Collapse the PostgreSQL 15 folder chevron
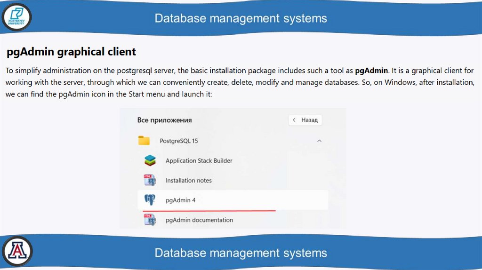 point(319,141)
